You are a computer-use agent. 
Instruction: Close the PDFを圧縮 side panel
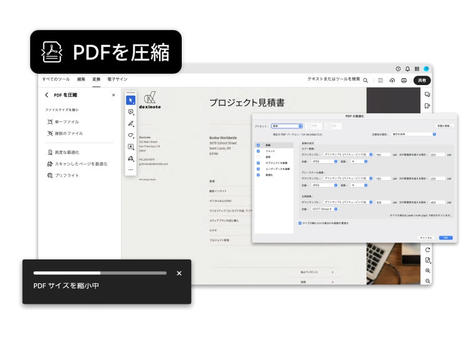pos(113,95)
